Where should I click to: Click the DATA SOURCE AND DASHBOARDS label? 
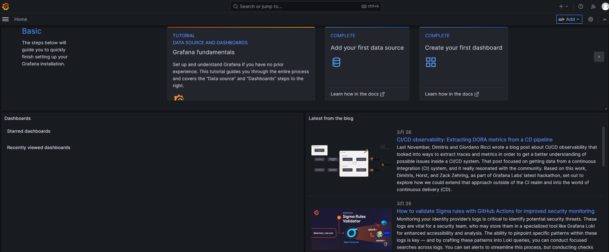(x=210, y=43)
